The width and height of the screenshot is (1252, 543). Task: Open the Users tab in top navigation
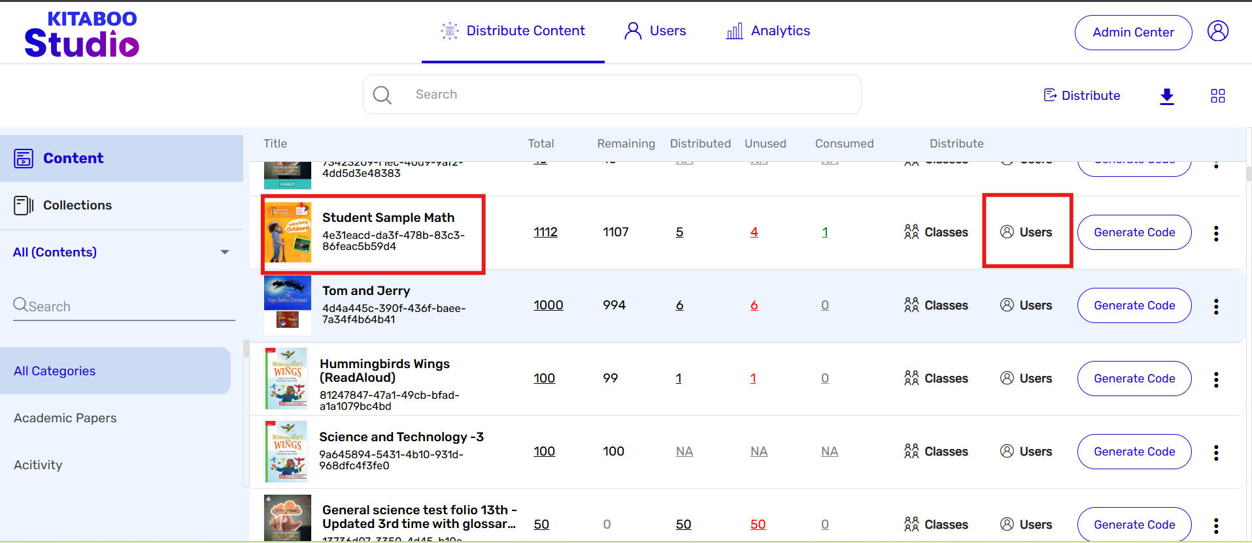(655, 31)
